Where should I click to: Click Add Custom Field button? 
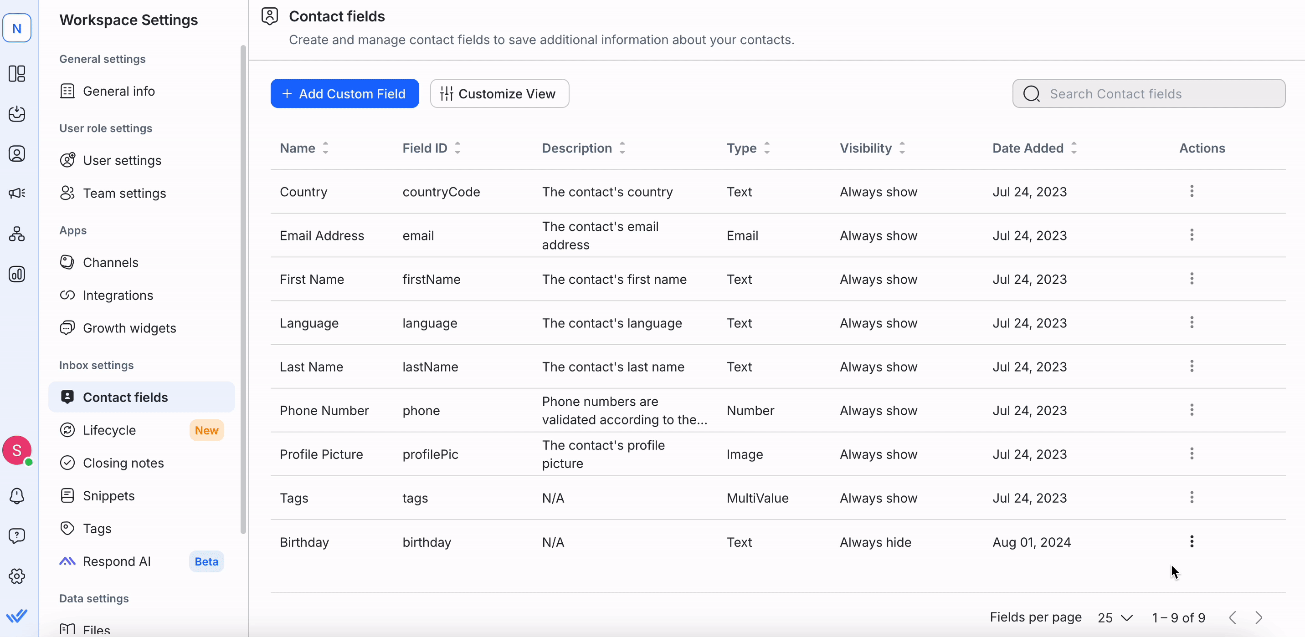pyautogui.click(x=344, y=94)
